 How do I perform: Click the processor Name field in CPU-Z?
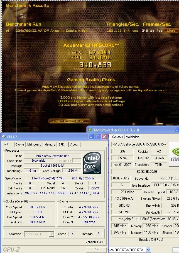(x=53, y=156)
